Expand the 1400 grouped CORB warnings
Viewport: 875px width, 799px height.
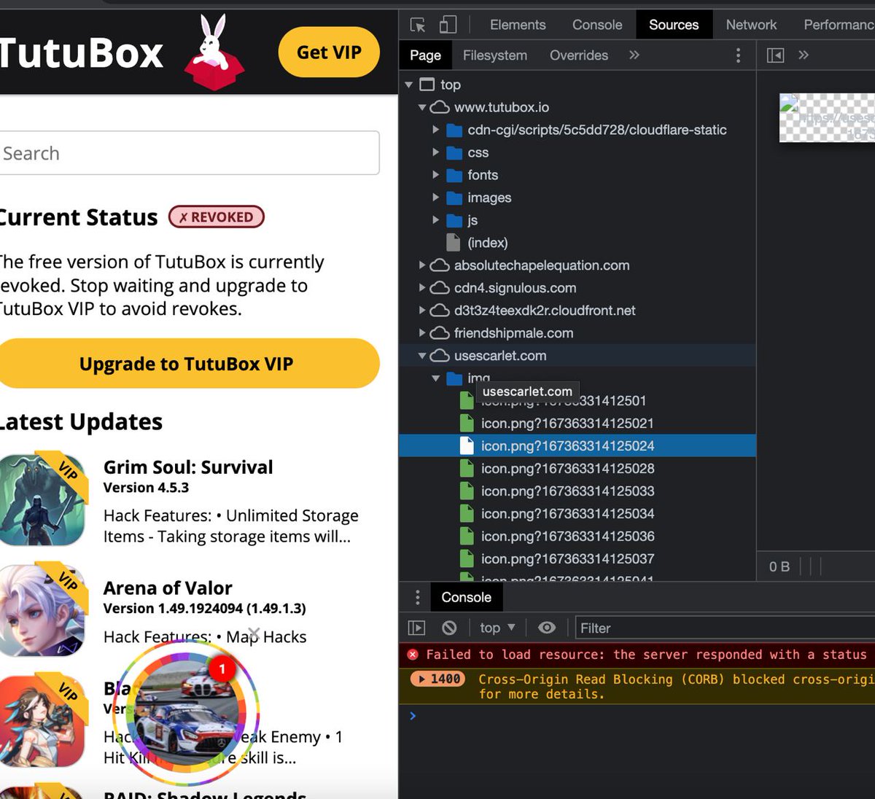(437, 679)
